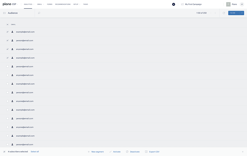Check the sixth row anyone@email.com checkbox
The image size is (247, 156).
(x=7, y=75)
